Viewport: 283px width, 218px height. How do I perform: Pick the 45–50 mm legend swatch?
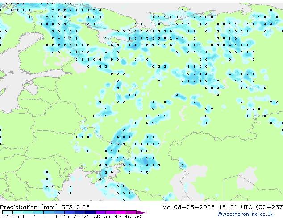[131, 212]
